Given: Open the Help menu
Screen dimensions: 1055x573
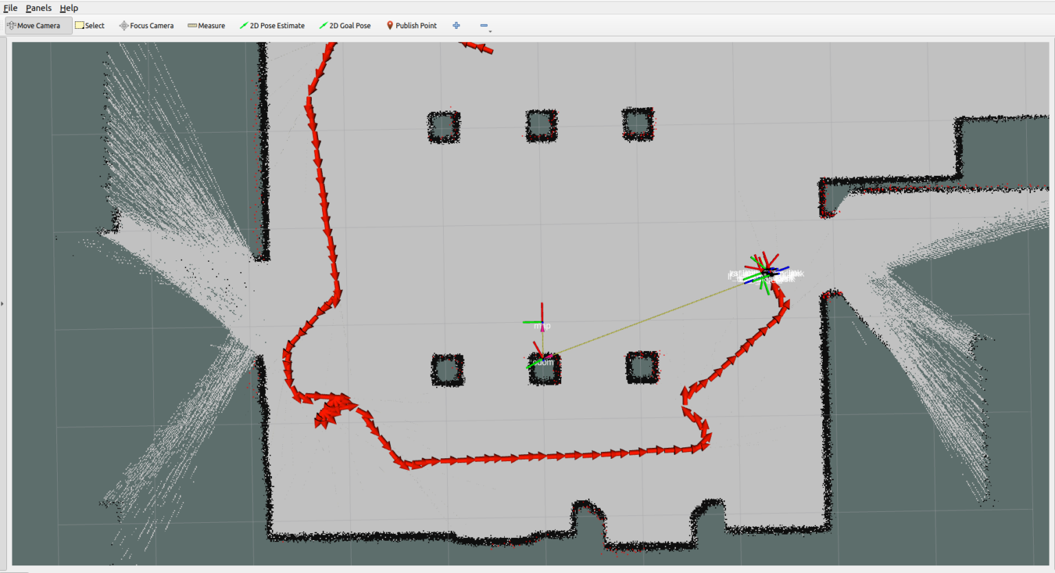Looking at the screenshot, I should tap(69, 8).
